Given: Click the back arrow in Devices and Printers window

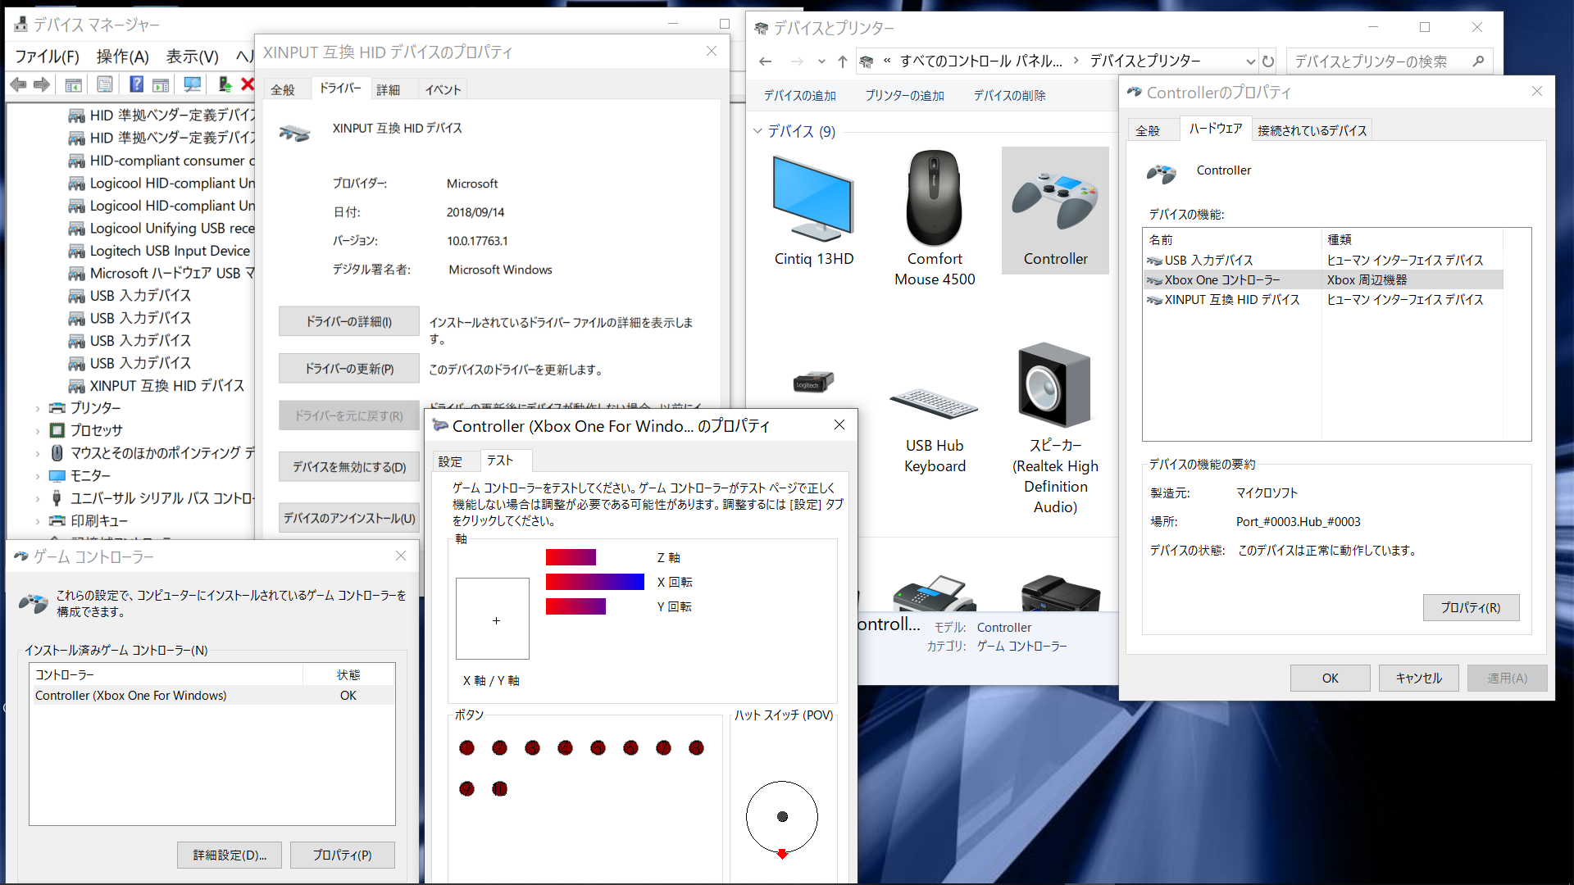Looking at the screenshot, I should pyautogui.click(x=765, y=61).
